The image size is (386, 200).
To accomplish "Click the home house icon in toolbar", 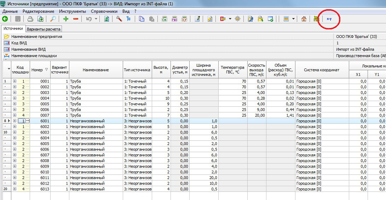I will pos(304,19).
